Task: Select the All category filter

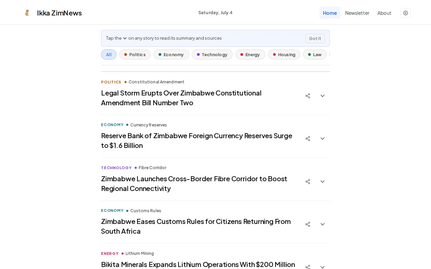Action: (109, 54)
